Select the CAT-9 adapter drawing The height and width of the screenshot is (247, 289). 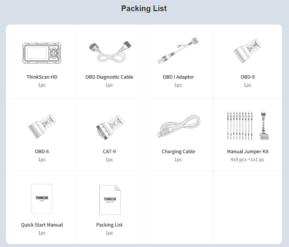click(x=110, y=128)
